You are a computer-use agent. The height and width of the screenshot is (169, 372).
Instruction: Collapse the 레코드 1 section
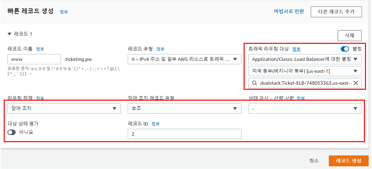[x=9, y=34]
